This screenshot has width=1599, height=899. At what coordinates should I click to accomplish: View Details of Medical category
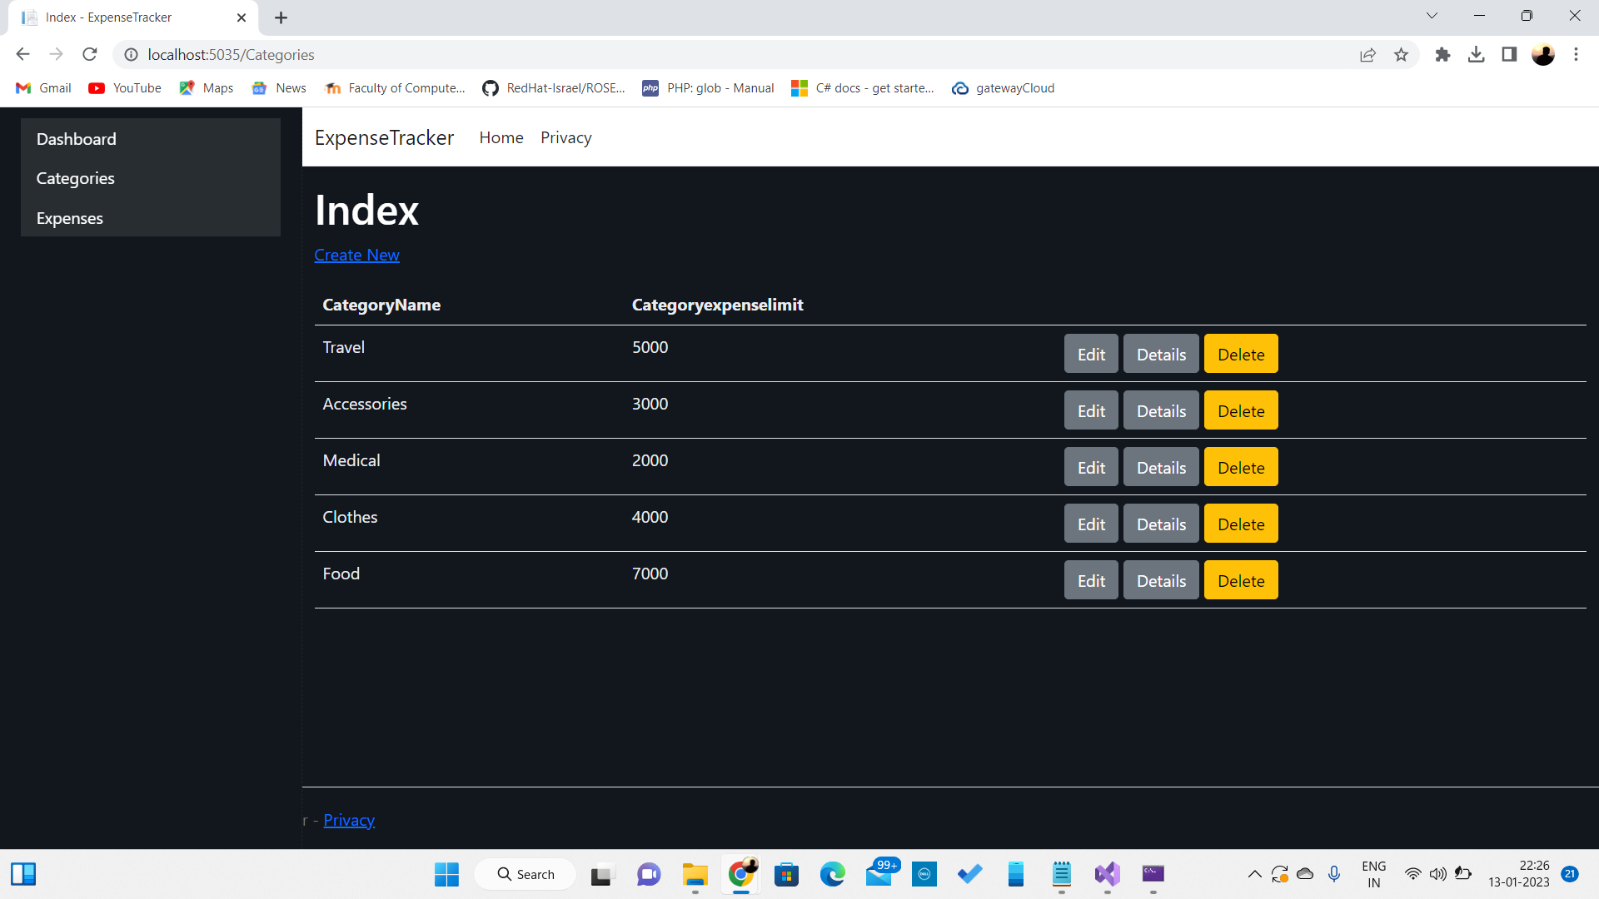point(1161,467)
